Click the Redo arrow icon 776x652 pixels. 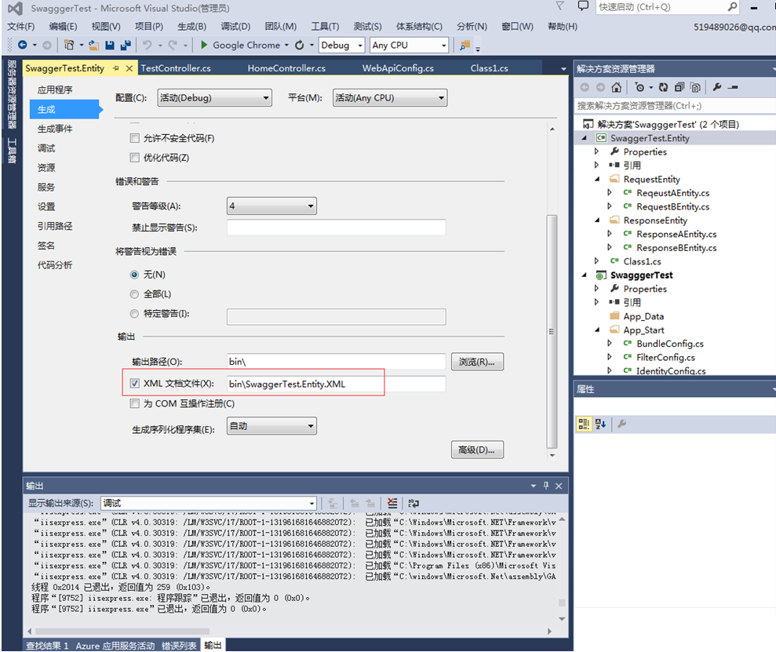tap(173, 45)
